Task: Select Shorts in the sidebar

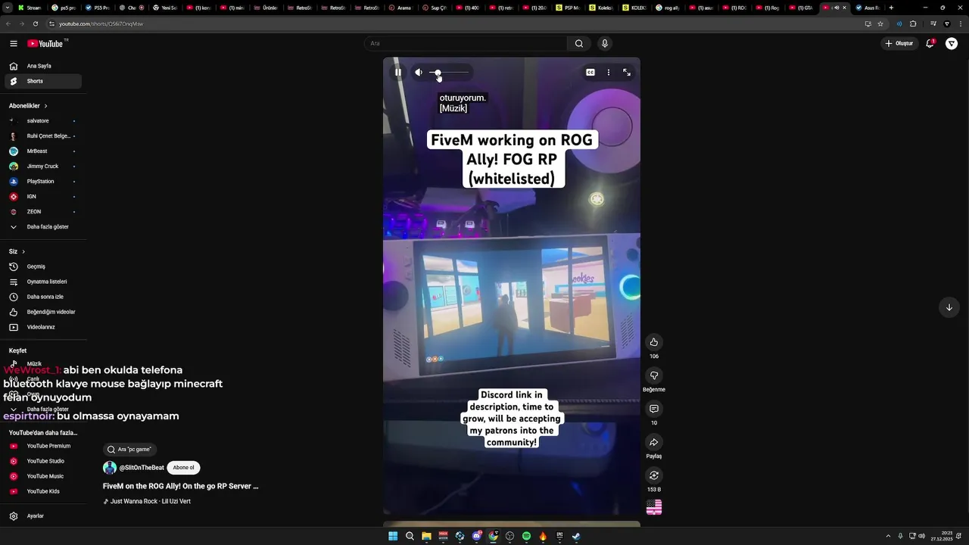Action: tap(43, 81)
